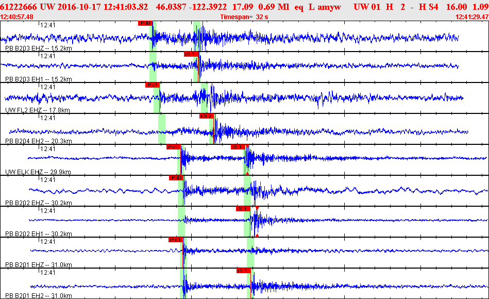Click station label PB B203 EHZ -- 15.2km
489x299 pixels.
coord(39,48)
